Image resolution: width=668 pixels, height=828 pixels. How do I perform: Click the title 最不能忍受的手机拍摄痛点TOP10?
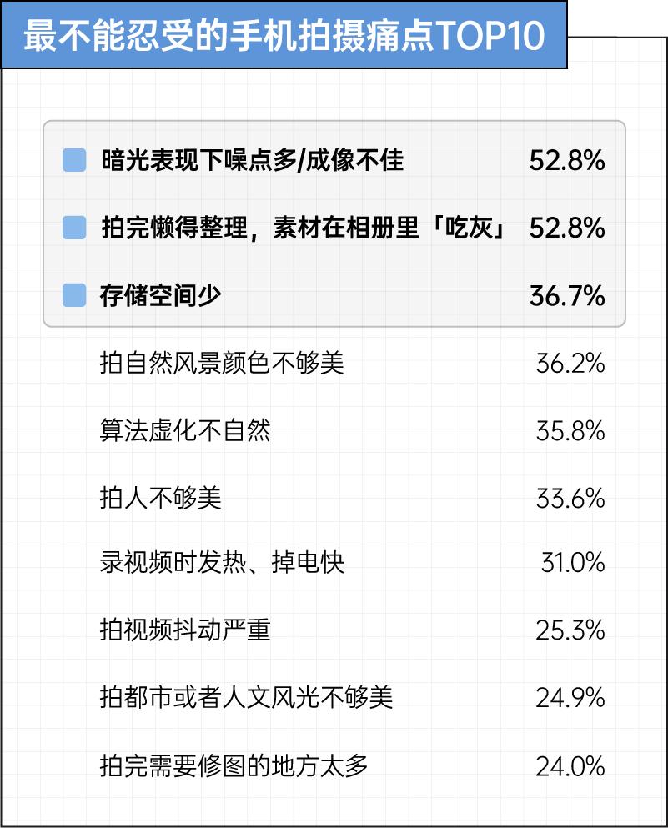[284, 35]
